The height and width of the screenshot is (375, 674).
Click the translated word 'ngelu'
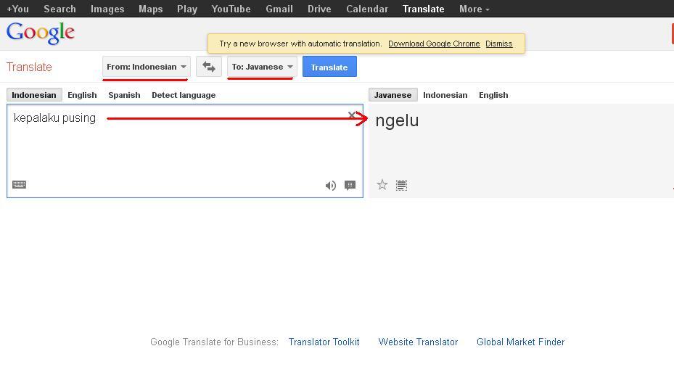(x=397, y=121)
